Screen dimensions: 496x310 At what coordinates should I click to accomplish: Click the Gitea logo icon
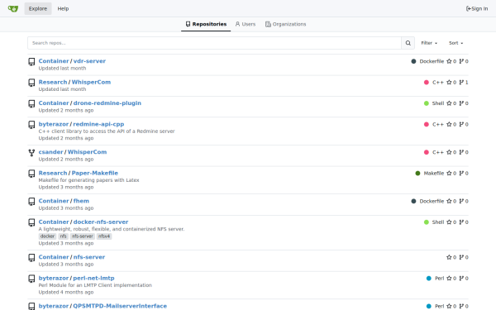click(13, 8)
